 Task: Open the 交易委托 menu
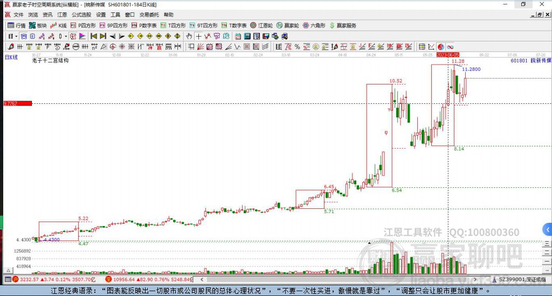click(x=149, y=15)
